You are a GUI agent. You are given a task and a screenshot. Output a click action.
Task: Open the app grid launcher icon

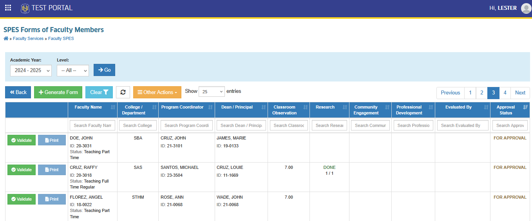point(8,8)
